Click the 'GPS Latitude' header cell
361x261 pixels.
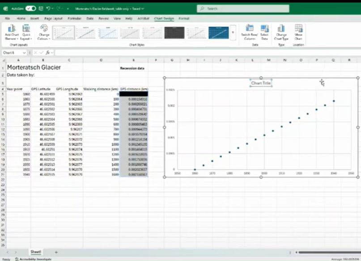(41, 89)
